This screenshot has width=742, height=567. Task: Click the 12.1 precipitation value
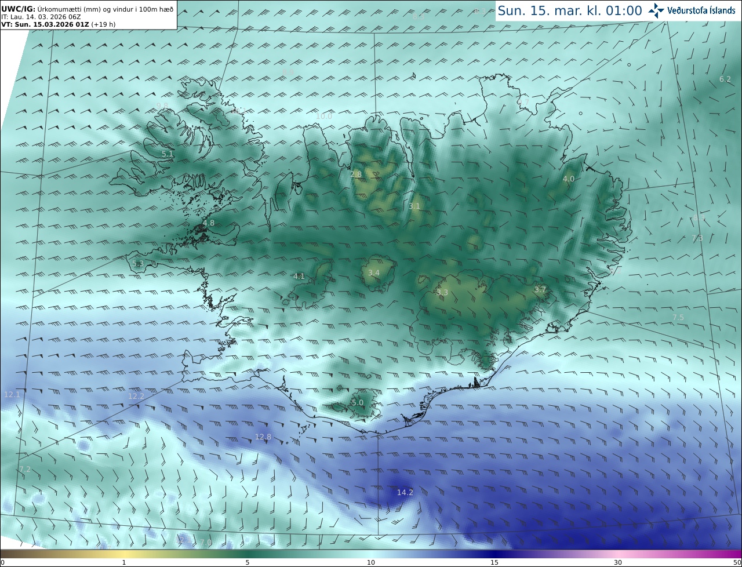12,394
